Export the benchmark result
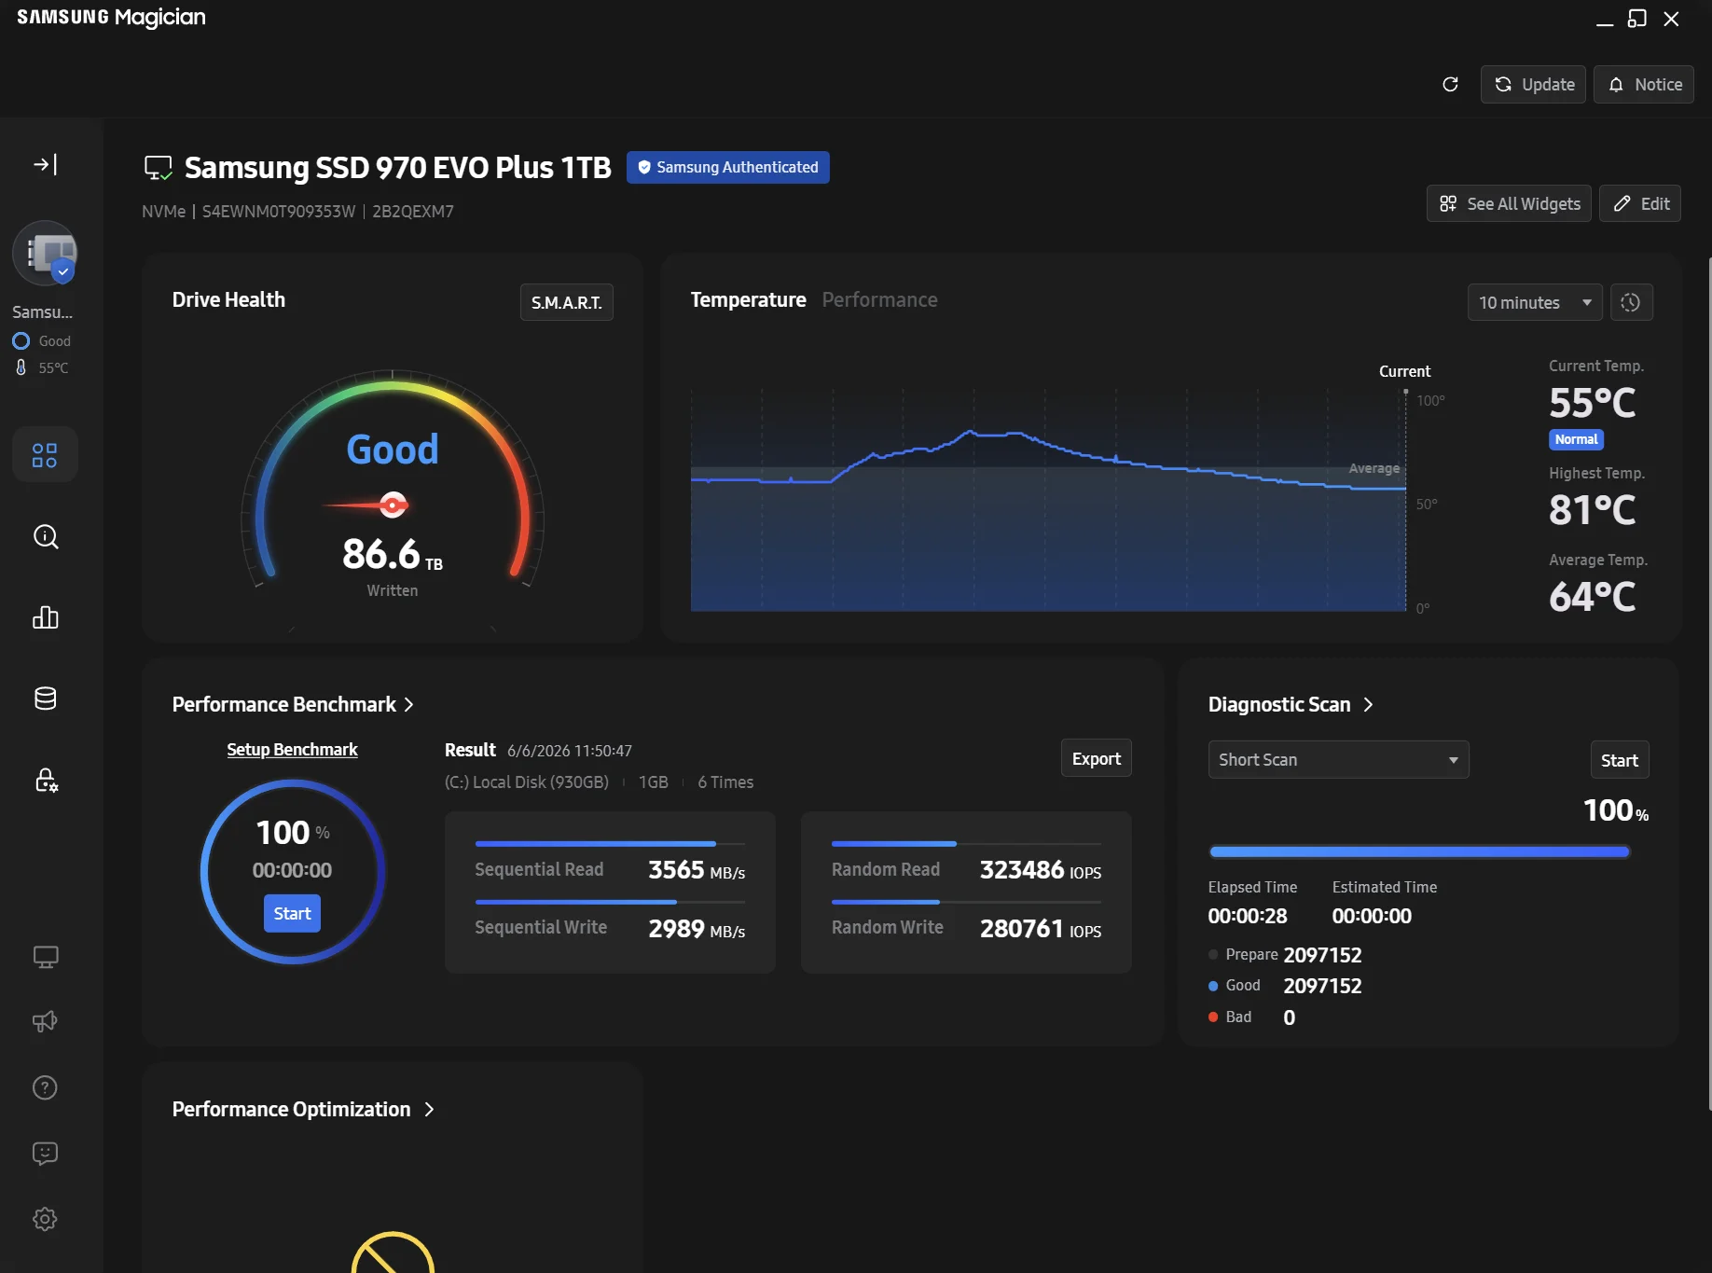 (1097, 759)
